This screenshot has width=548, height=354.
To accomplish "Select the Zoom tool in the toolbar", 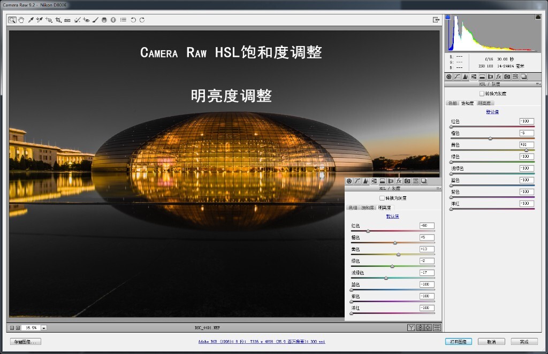I will (x=12, y=20).
